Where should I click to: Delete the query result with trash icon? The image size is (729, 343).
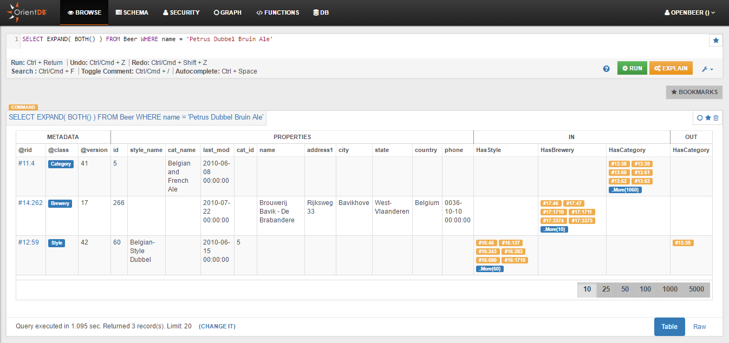716,118
